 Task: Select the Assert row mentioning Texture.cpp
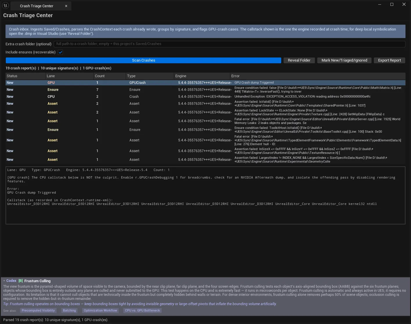click(205, 112)
